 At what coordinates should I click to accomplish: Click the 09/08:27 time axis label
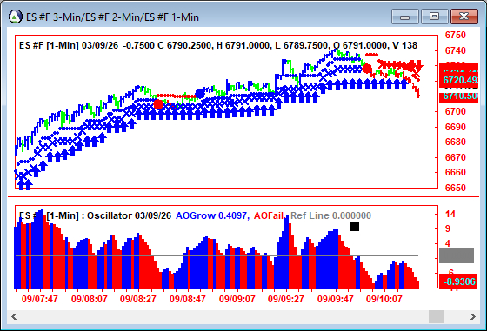pos(138,299)
